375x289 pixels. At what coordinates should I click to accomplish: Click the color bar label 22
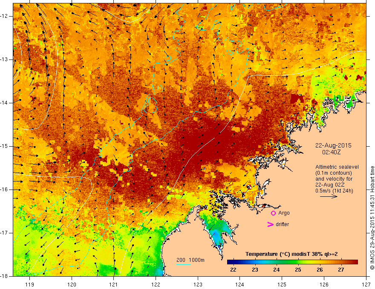pos(233,270)
